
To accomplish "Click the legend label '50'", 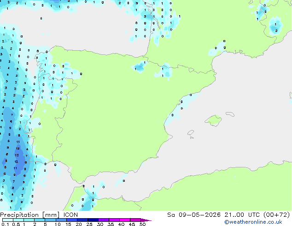I will (x=142, y=224).
